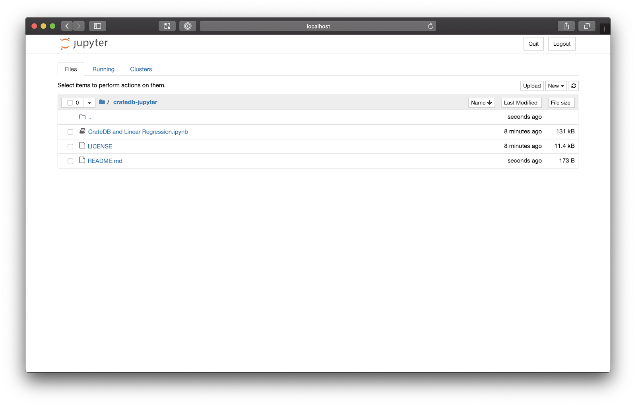Open the New dropdown menu

pyautogui.click(x=556, y=86)
